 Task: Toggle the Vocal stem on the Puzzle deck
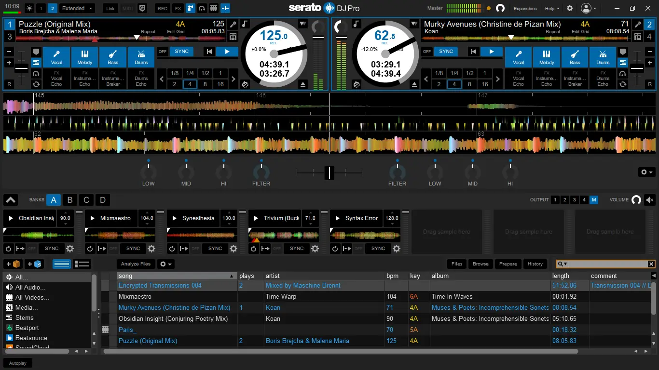56,57
